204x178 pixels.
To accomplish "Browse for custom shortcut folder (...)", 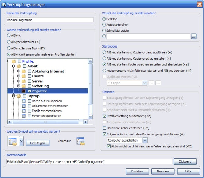I will (x=194, y=36).
